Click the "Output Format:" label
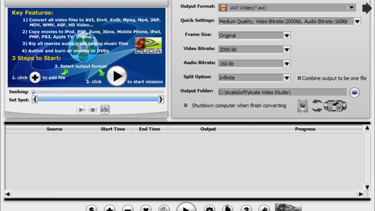This screenshot has width=375, height=211. (197, 6)
